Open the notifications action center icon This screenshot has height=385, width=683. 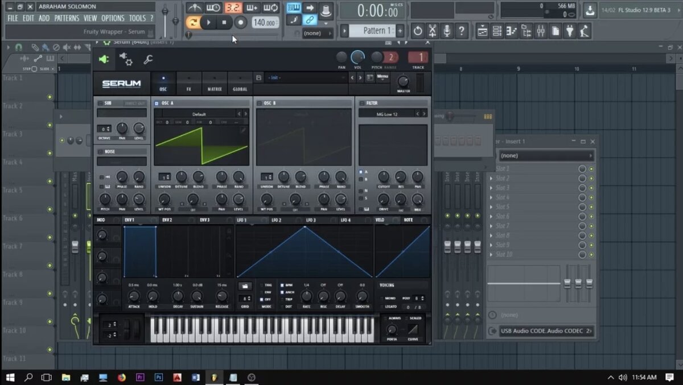[669, 377]
